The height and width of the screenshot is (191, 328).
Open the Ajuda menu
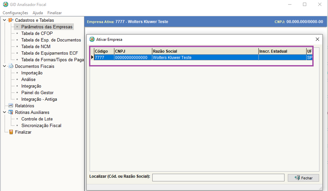(38, 13)
